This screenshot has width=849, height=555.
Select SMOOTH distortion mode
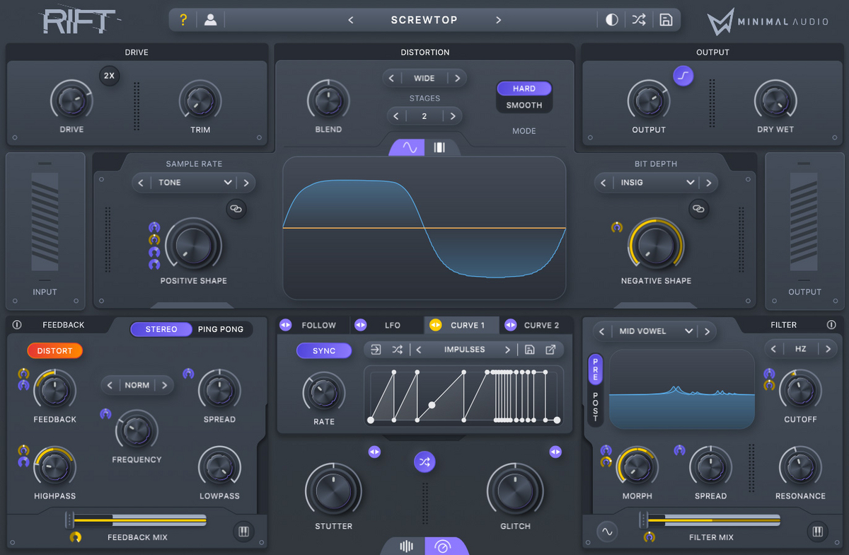click(x=524, y=105)
